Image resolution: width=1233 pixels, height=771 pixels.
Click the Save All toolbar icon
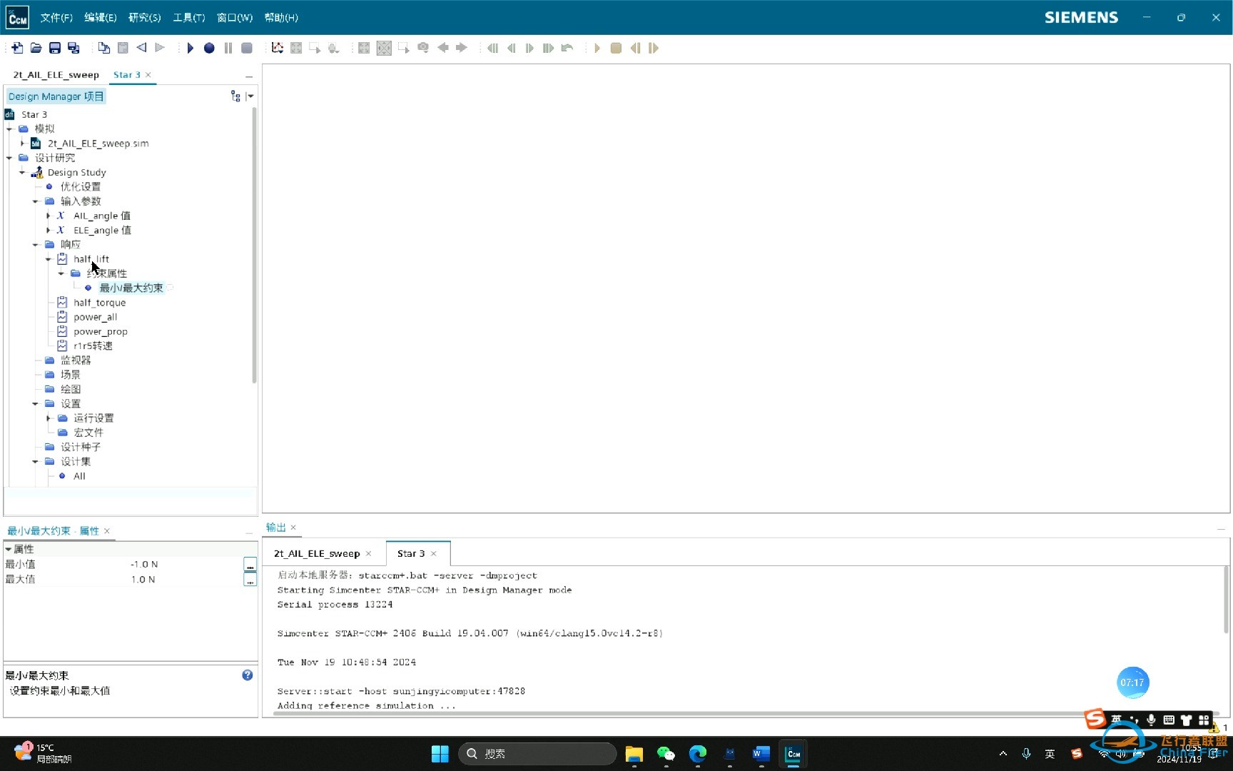[73, 48]
